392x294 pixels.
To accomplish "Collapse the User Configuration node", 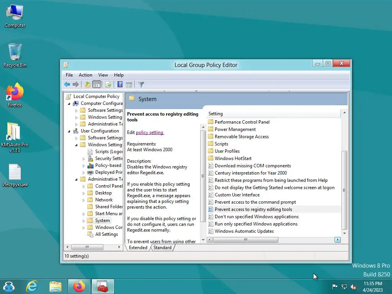I will pyautogui.click(x=69, y=131).
